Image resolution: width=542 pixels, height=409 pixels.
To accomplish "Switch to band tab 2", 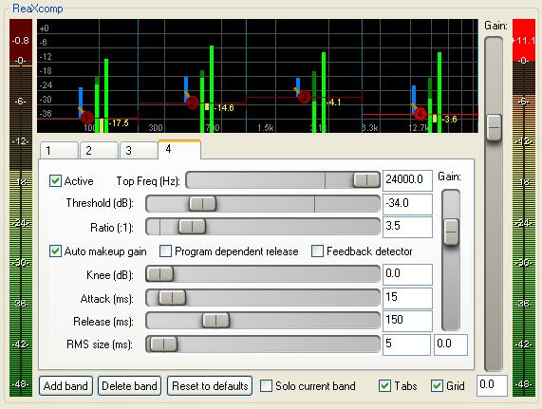I will pos(99,150).
